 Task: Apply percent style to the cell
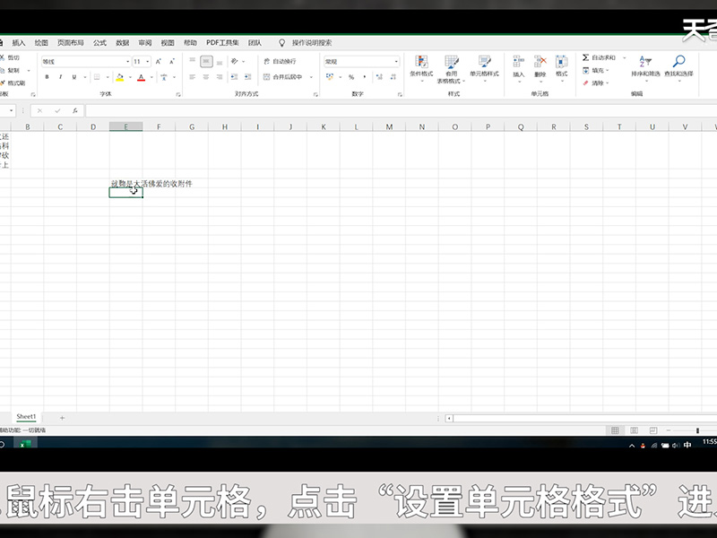coord(351,77)
